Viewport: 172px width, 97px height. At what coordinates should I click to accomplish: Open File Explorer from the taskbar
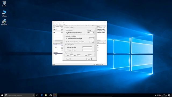tap(46, 95)
